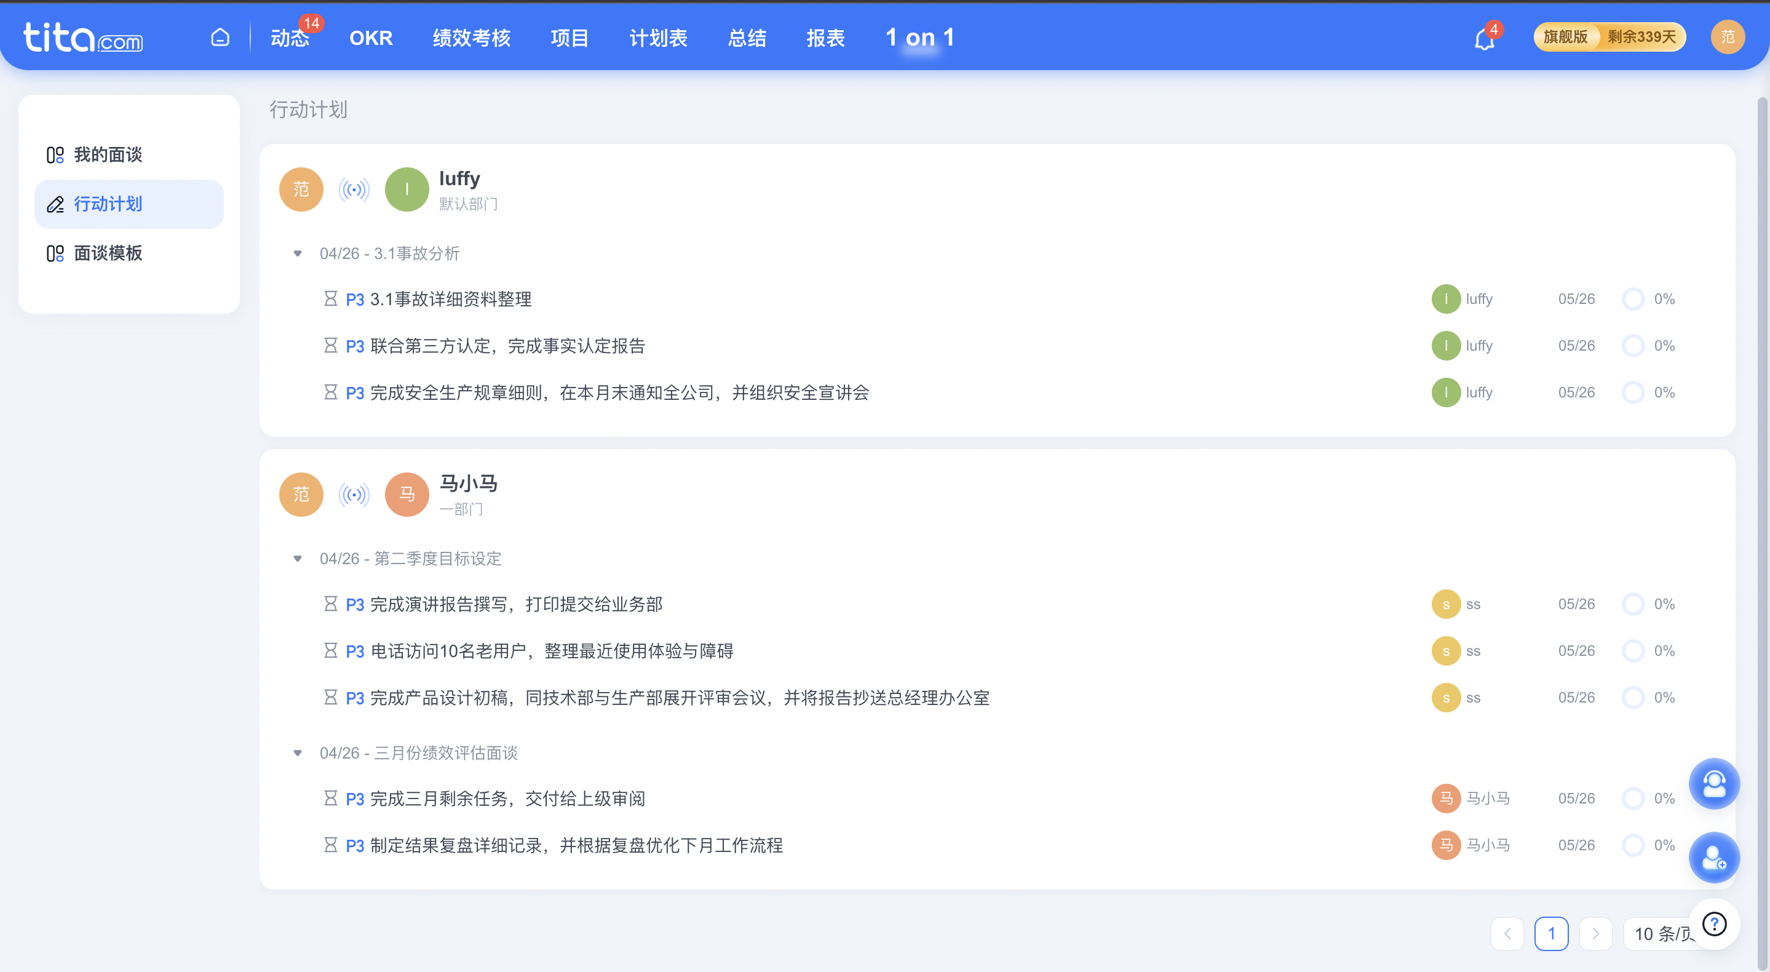Click the 旗舰版 剩余339天 badge
The image size is (1770, 972).
(x=1610, y=36)
